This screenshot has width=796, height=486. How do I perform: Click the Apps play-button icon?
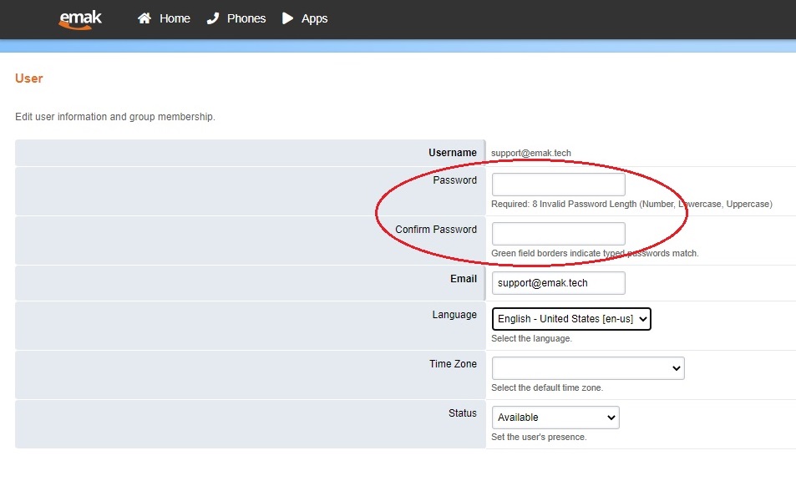[x=287, y=18]
